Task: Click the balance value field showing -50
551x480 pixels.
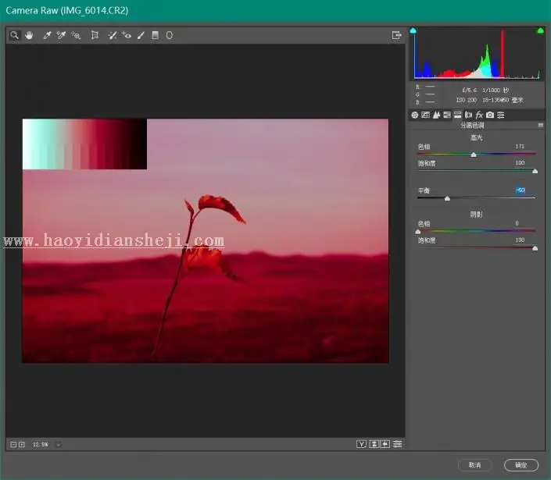Action: click(x=520, y=190)
